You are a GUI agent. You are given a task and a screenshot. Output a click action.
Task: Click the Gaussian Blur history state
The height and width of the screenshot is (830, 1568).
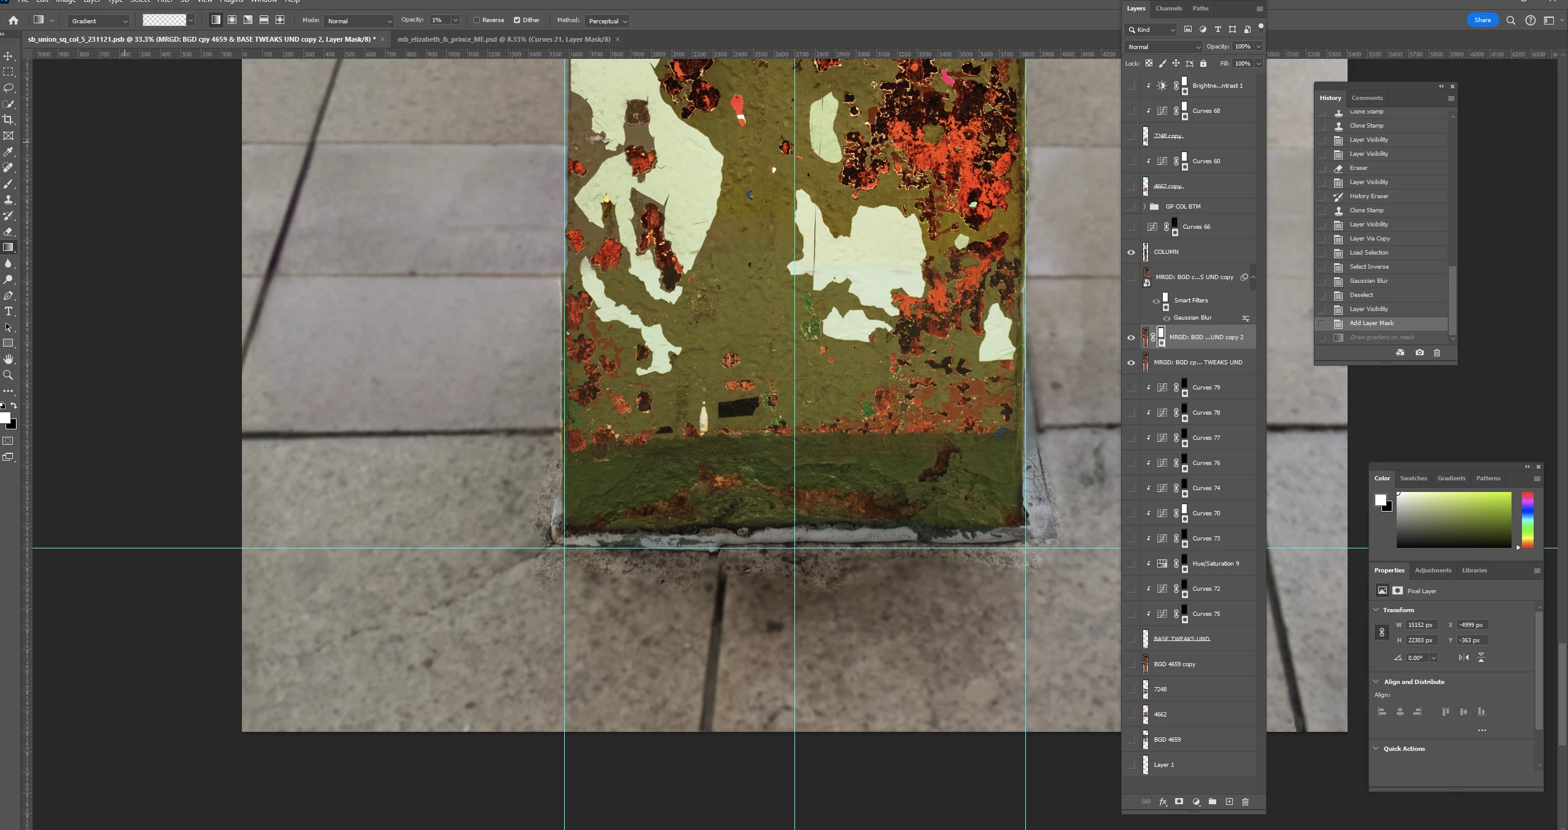(x=1368, y=281)
